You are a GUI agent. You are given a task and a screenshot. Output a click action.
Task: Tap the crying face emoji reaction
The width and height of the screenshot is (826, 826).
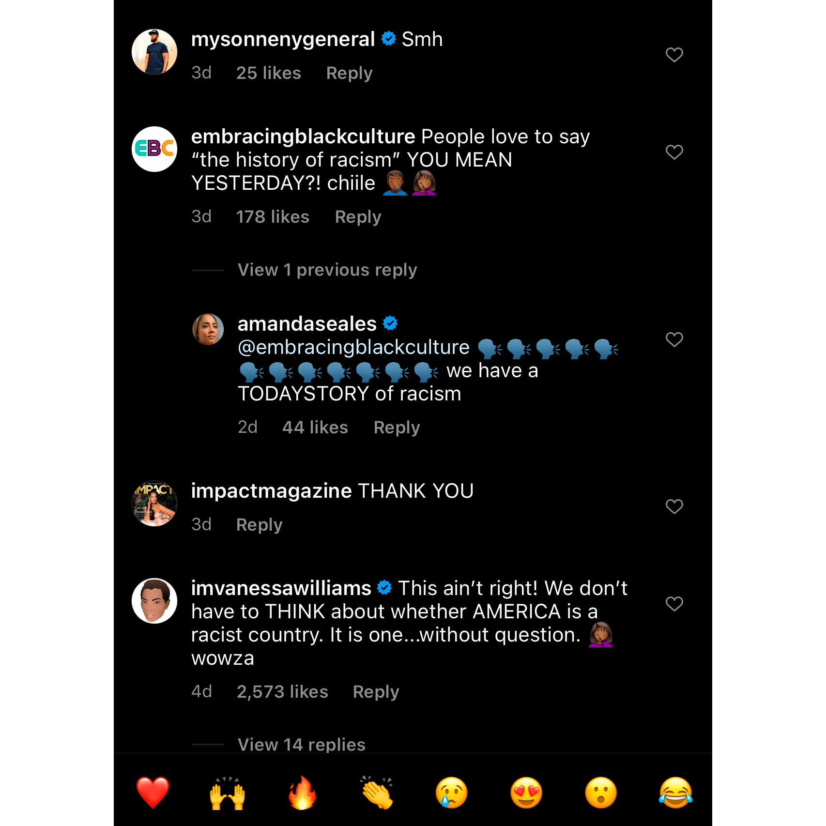click(451, 793)
